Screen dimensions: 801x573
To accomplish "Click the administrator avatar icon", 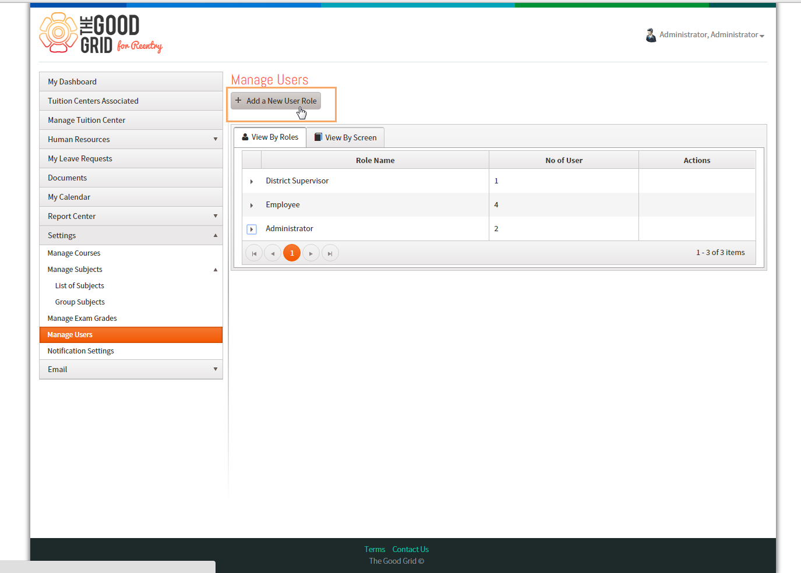I will [651, 35].
